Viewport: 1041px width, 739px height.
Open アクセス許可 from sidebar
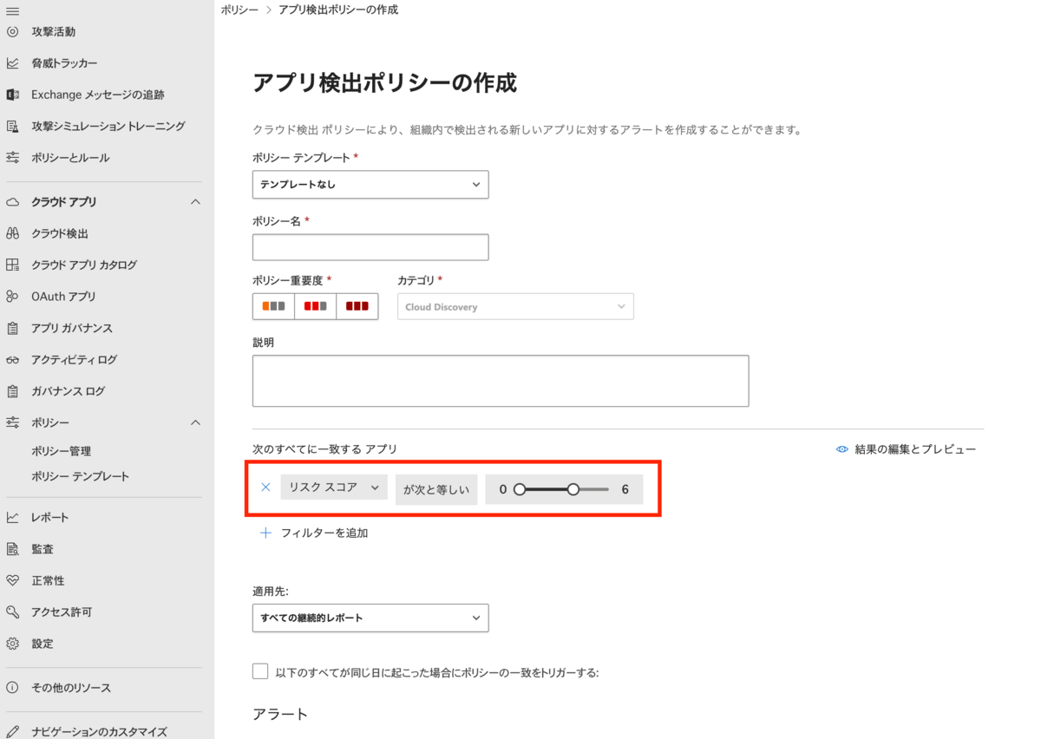tap(62, 611)
